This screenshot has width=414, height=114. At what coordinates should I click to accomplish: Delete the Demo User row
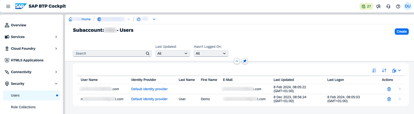pyautogui.click(x=389, y=99)
